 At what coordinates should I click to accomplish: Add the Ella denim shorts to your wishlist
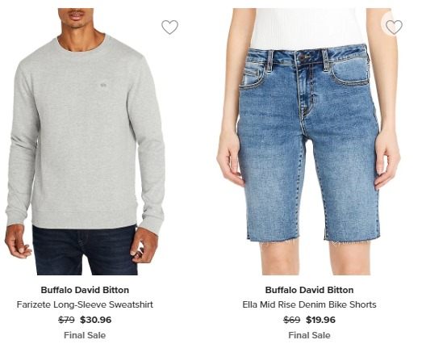click(394, 27)
